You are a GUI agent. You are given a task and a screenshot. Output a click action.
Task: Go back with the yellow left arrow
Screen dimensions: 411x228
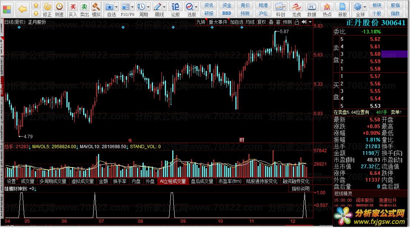tap(23, 9)
